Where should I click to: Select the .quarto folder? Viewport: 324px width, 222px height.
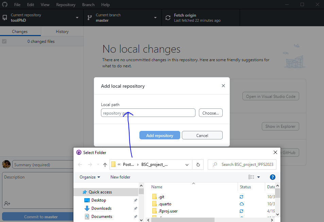click(x=165, y=204)
